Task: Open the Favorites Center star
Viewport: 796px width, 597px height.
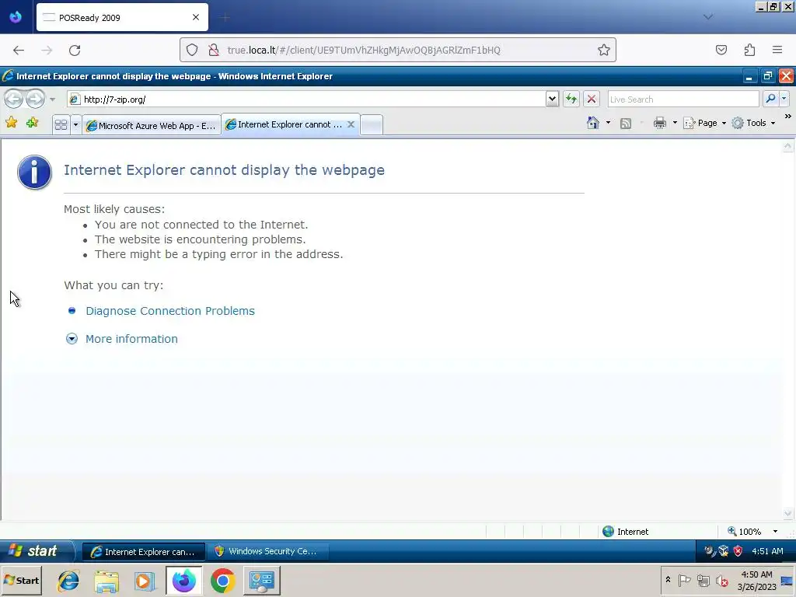Action: pos(11,122)
